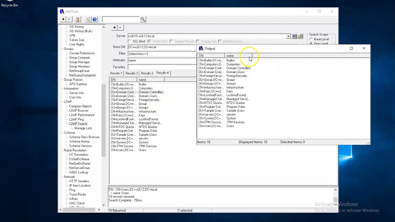
Task: Open the blue help question-mark icon
Action: pyautogui.click(x=95, y=19)
